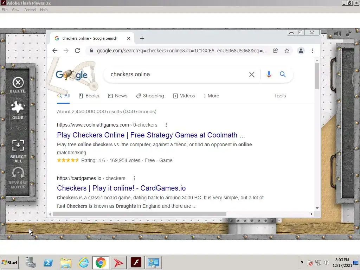The width and height of the screenshot is (360, 270).
Task: Open Flash Player Help menu
Action: [x=44, y=10]
